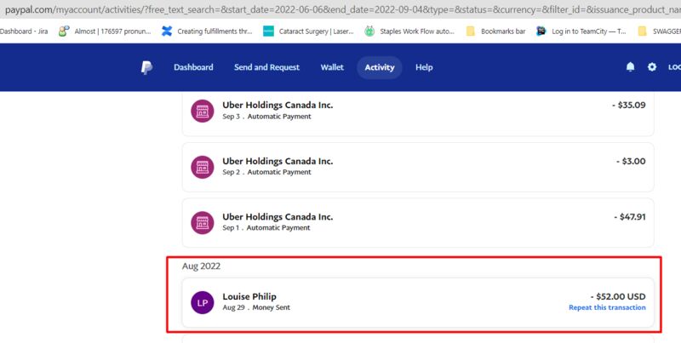The image size is (681, 343).
Task: Open the Log in to TeamCity bookmark
Action: tap(581, 31)
